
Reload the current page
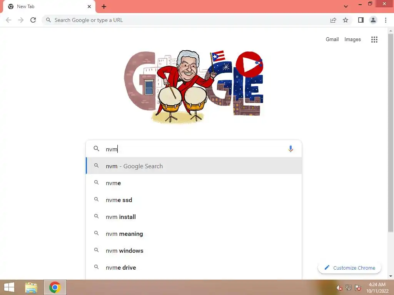[33, 20]
